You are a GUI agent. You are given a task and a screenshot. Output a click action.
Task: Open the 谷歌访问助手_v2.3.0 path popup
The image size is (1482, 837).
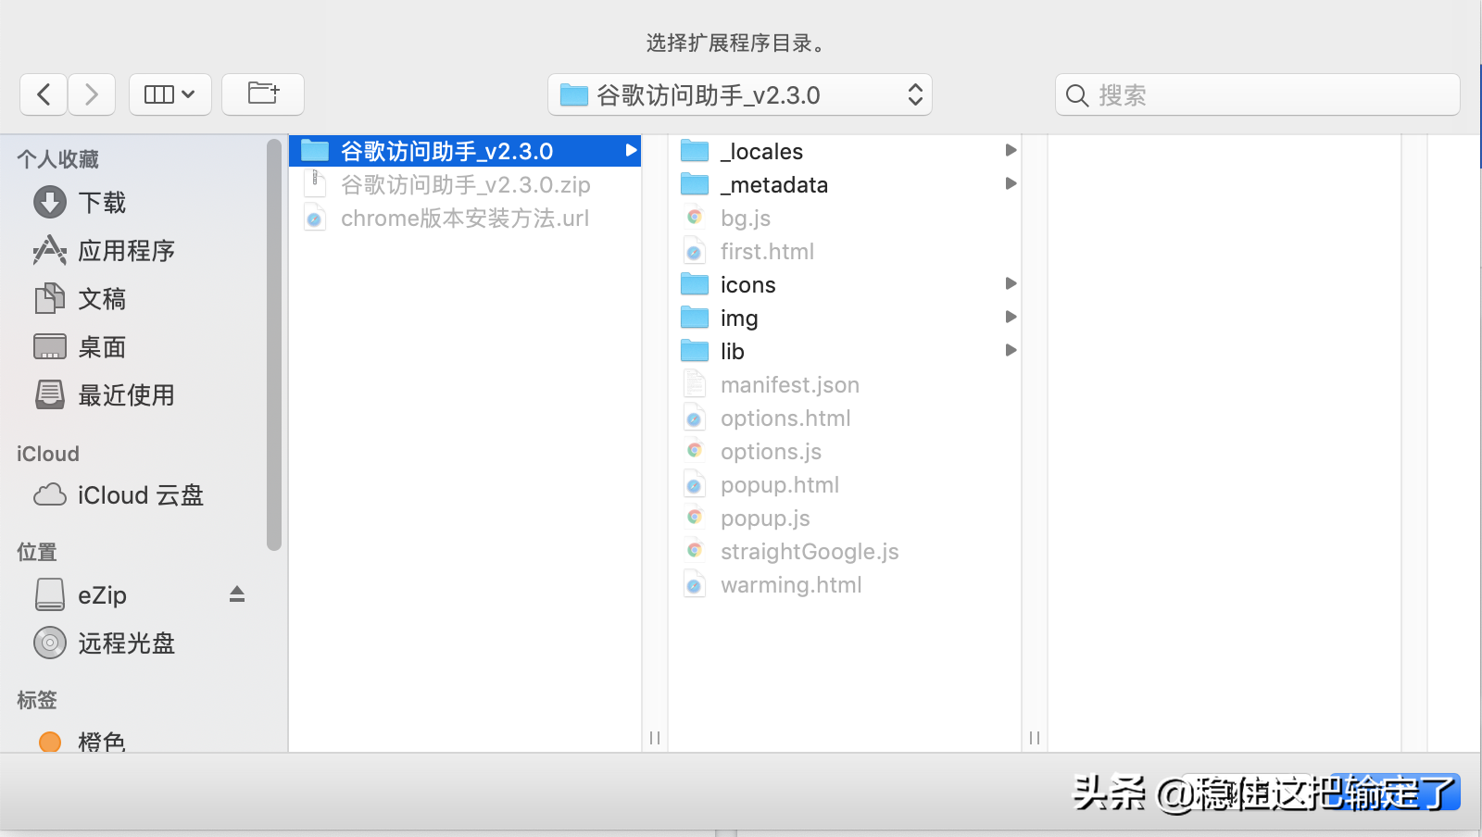coord(740,94)
